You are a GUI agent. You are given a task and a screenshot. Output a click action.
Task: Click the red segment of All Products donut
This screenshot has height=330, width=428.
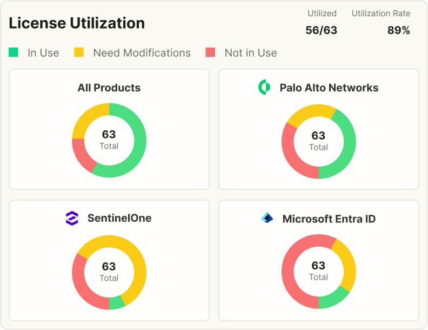[82, 156]
